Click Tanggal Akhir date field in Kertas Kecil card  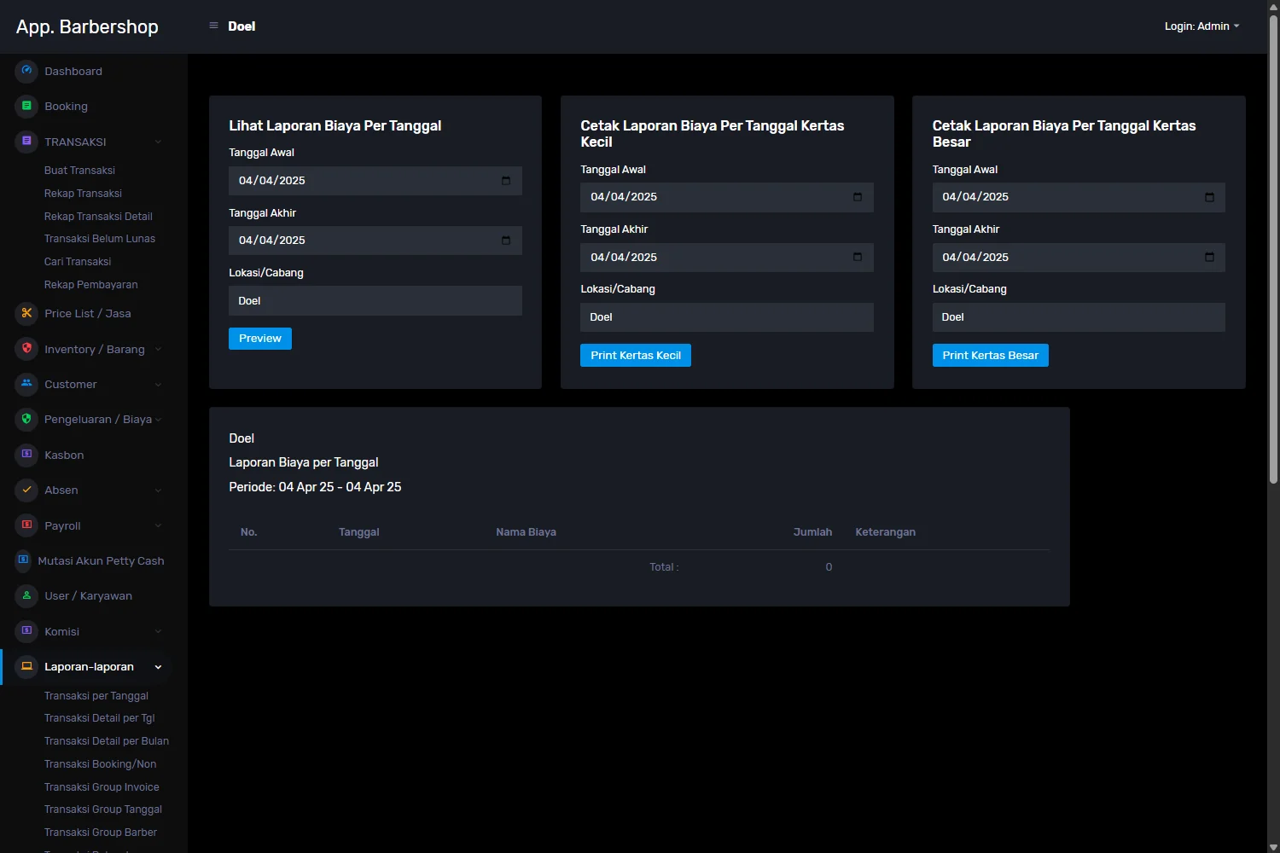point(727,258)
